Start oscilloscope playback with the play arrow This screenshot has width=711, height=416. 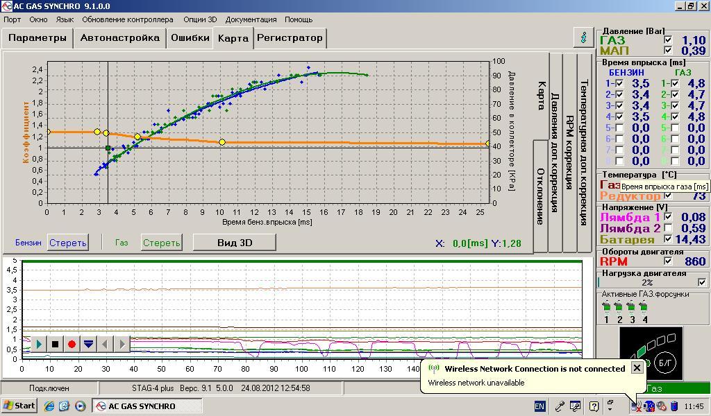point(39,344)
